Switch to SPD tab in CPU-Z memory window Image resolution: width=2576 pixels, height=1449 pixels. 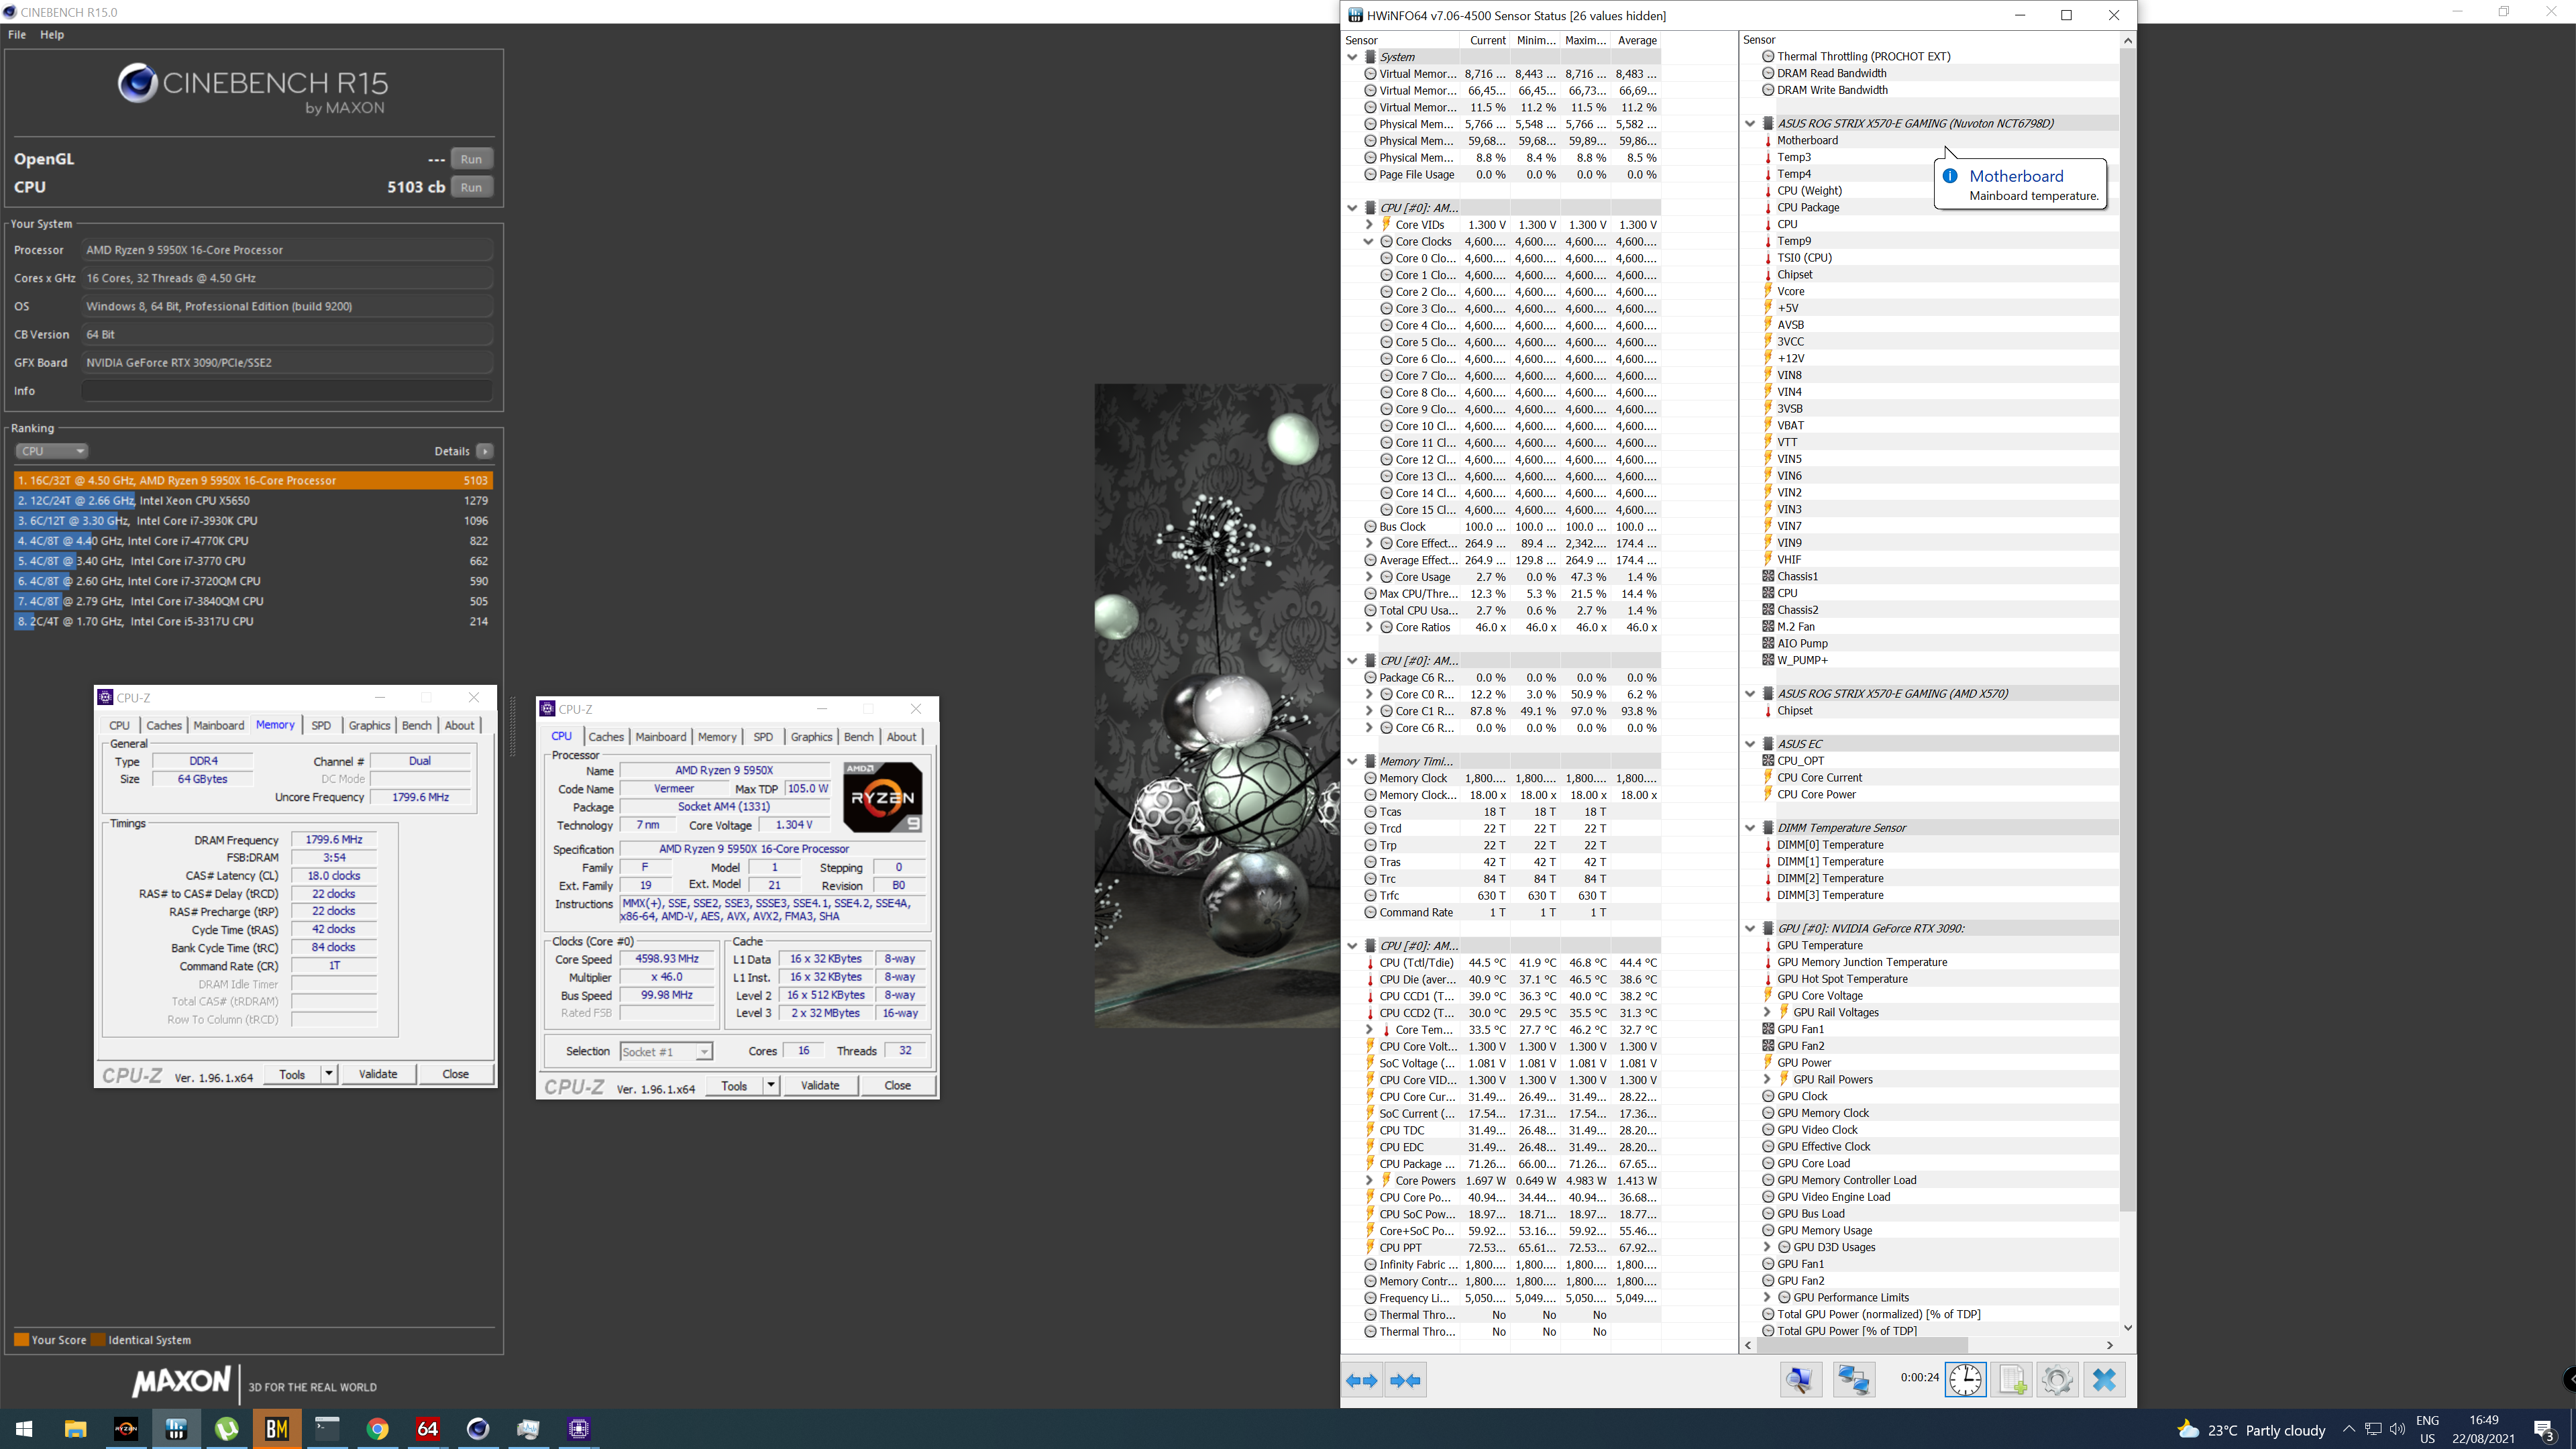click(321, 726)
